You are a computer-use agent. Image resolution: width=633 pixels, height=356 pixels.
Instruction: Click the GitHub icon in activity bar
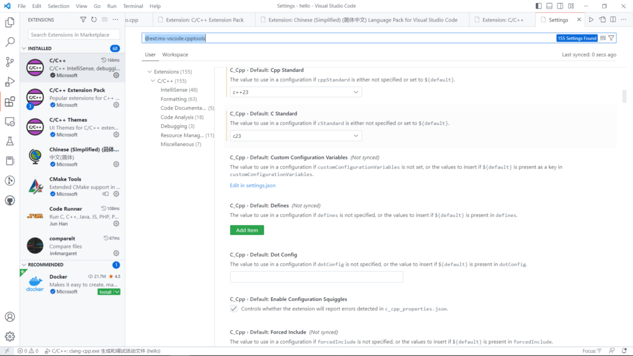pyautogui.click(x=10, y=201)
